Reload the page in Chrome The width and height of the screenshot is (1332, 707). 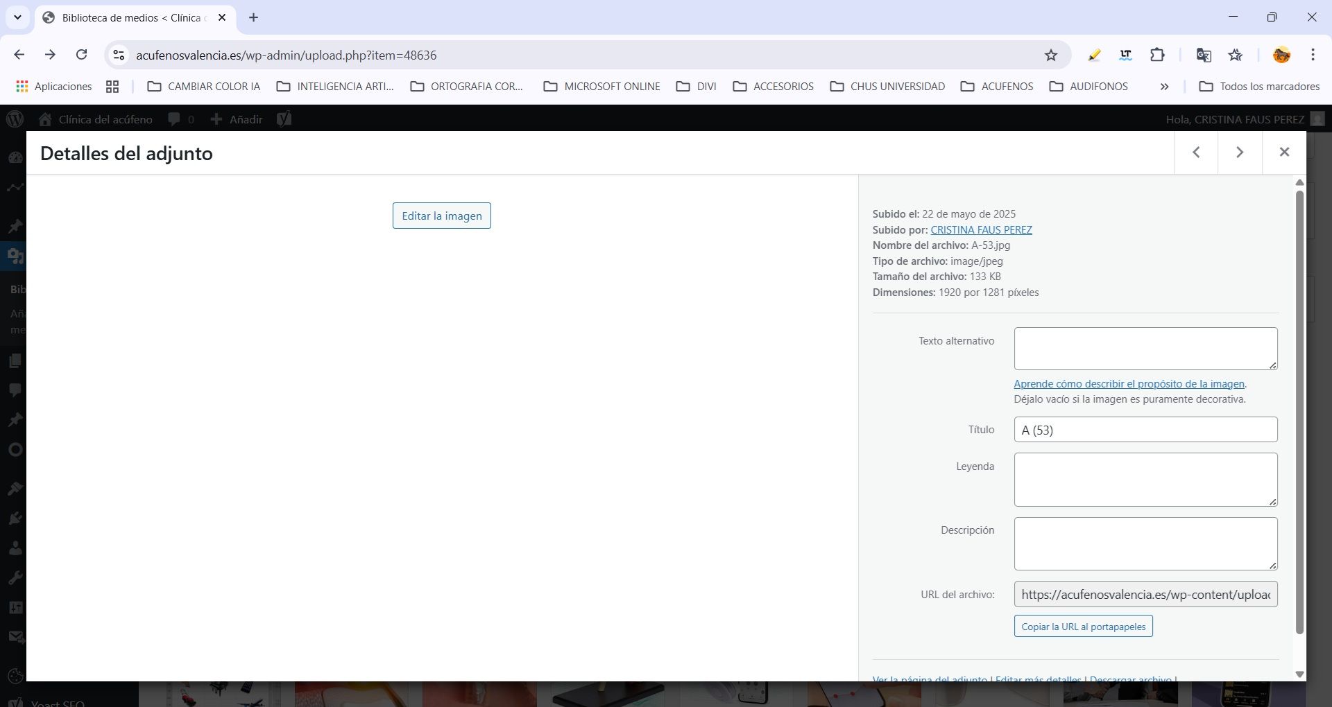pyautogui.click(x=82, y=55)
